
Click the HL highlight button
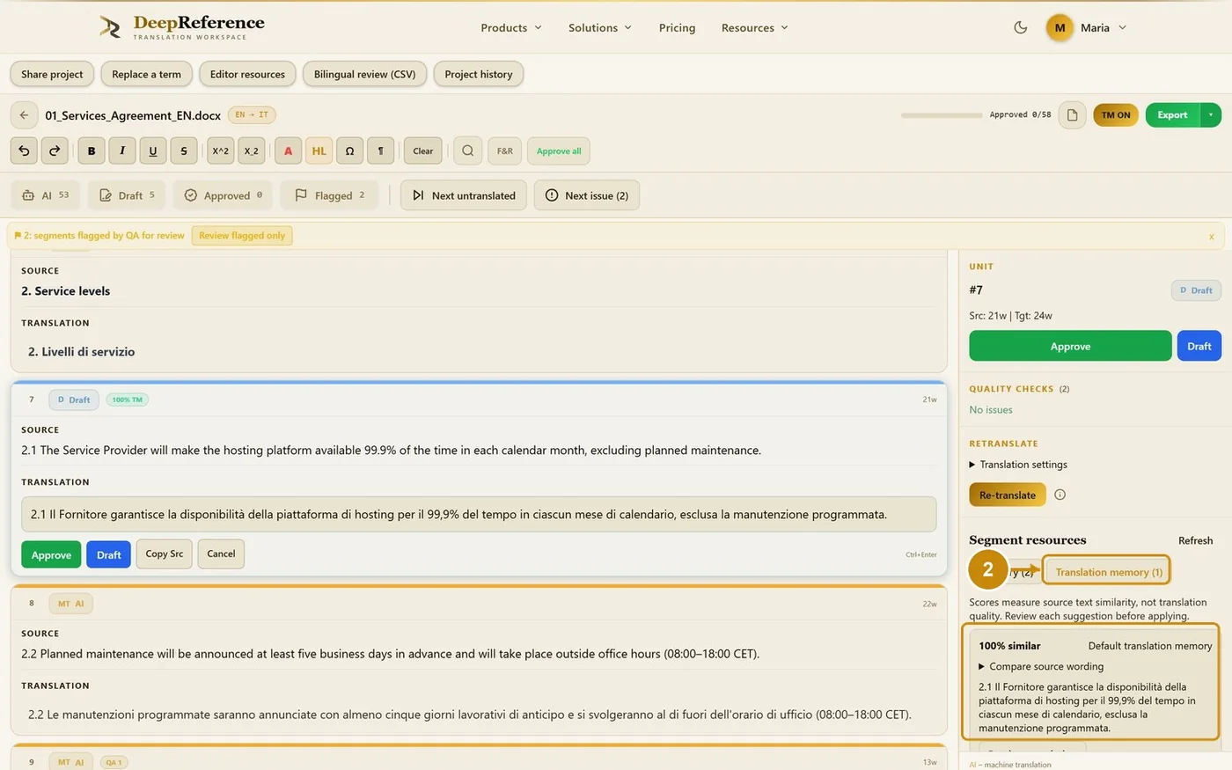(319, 150)
